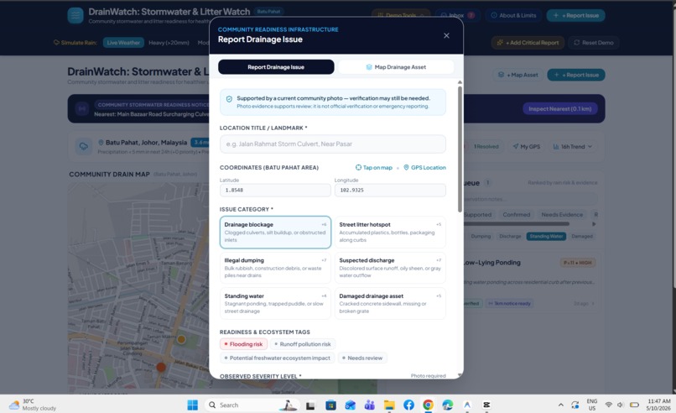
Task: Open the clock showing 11:47 AM
Action: pyautogui.click(x=658, y=405)
